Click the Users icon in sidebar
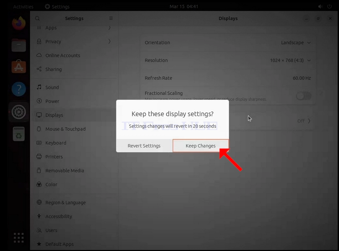The height and width of the screenshot is (251, 339). point(39,230)
